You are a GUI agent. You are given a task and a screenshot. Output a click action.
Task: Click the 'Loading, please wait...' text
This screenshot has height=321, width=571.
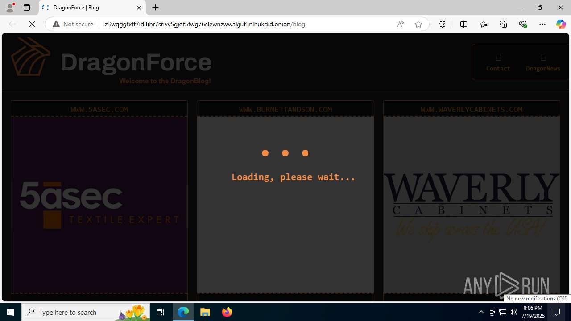point(293,177)
